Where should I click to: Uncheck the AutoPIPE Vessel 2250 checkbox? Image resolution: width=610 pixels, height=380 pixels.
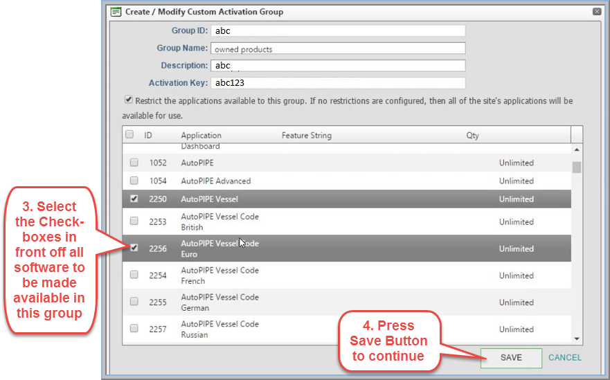coord(134,199)
